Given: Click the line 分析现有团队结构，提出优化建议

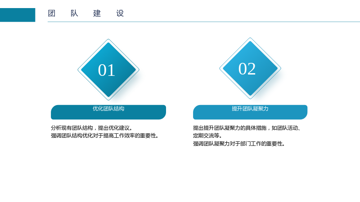Looking at the screenshot, I should pyautogui.click(x=92, y=128).
